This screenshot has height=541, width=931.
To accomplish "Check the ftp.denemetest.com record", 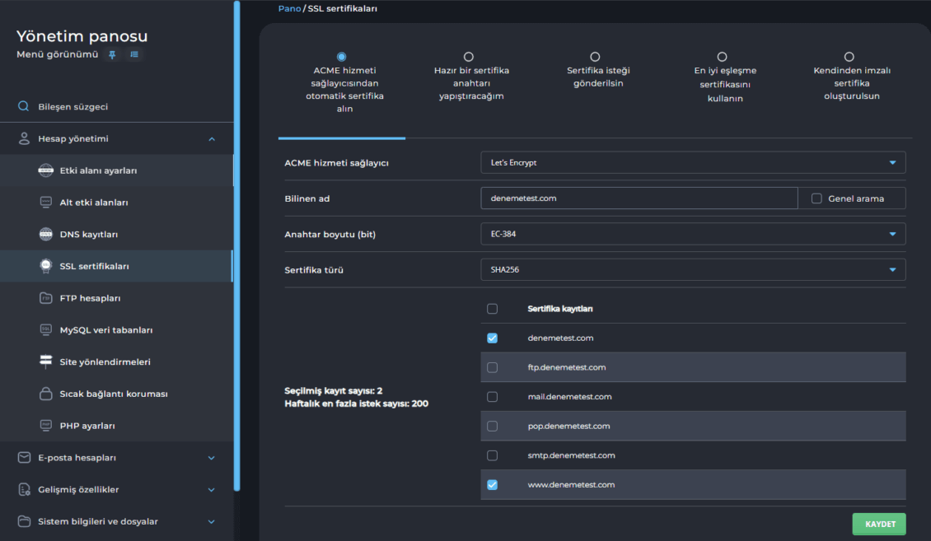I will pyautogui.click(x=493, y=367).
